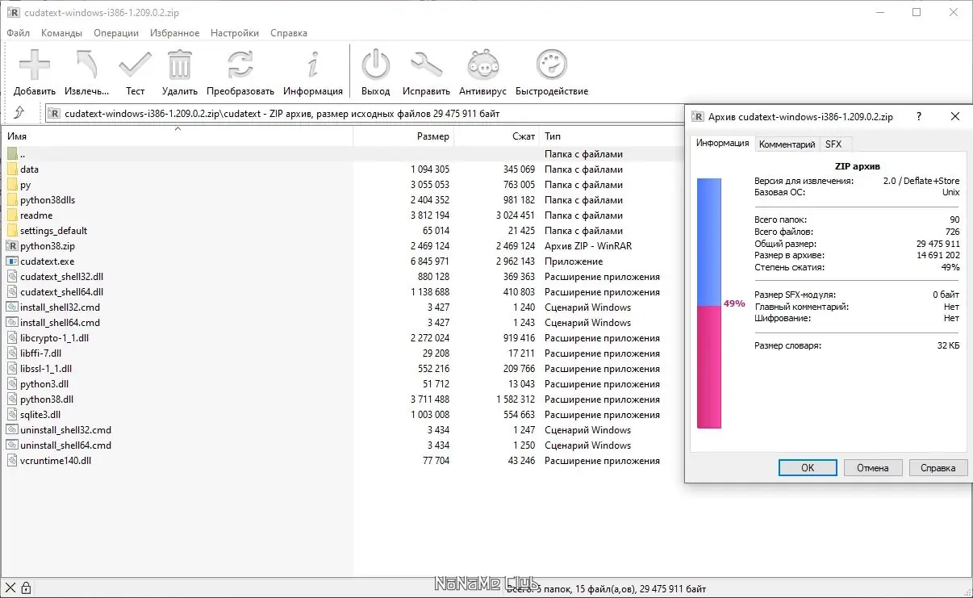Click the archive path address field

pos(365,114)
